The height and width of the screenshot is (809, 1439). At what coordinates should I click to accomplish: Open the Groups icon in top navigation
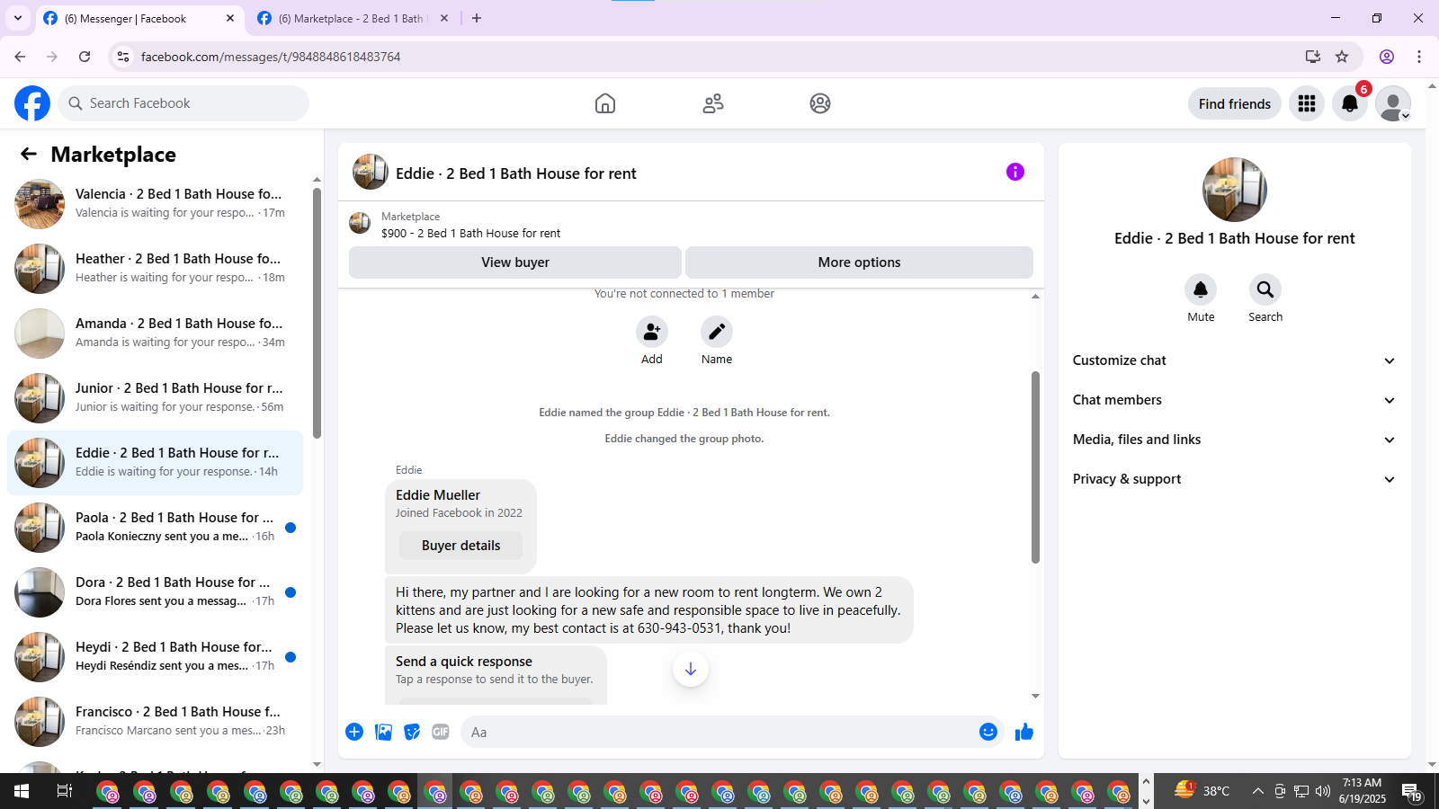[820, 103]
